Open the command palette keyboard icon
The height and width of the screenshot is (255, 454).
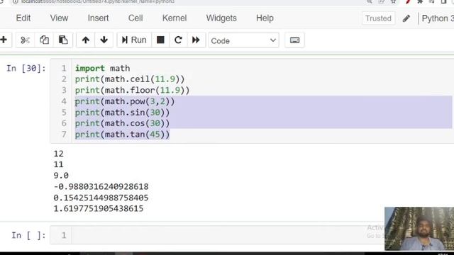pos(295,40)
